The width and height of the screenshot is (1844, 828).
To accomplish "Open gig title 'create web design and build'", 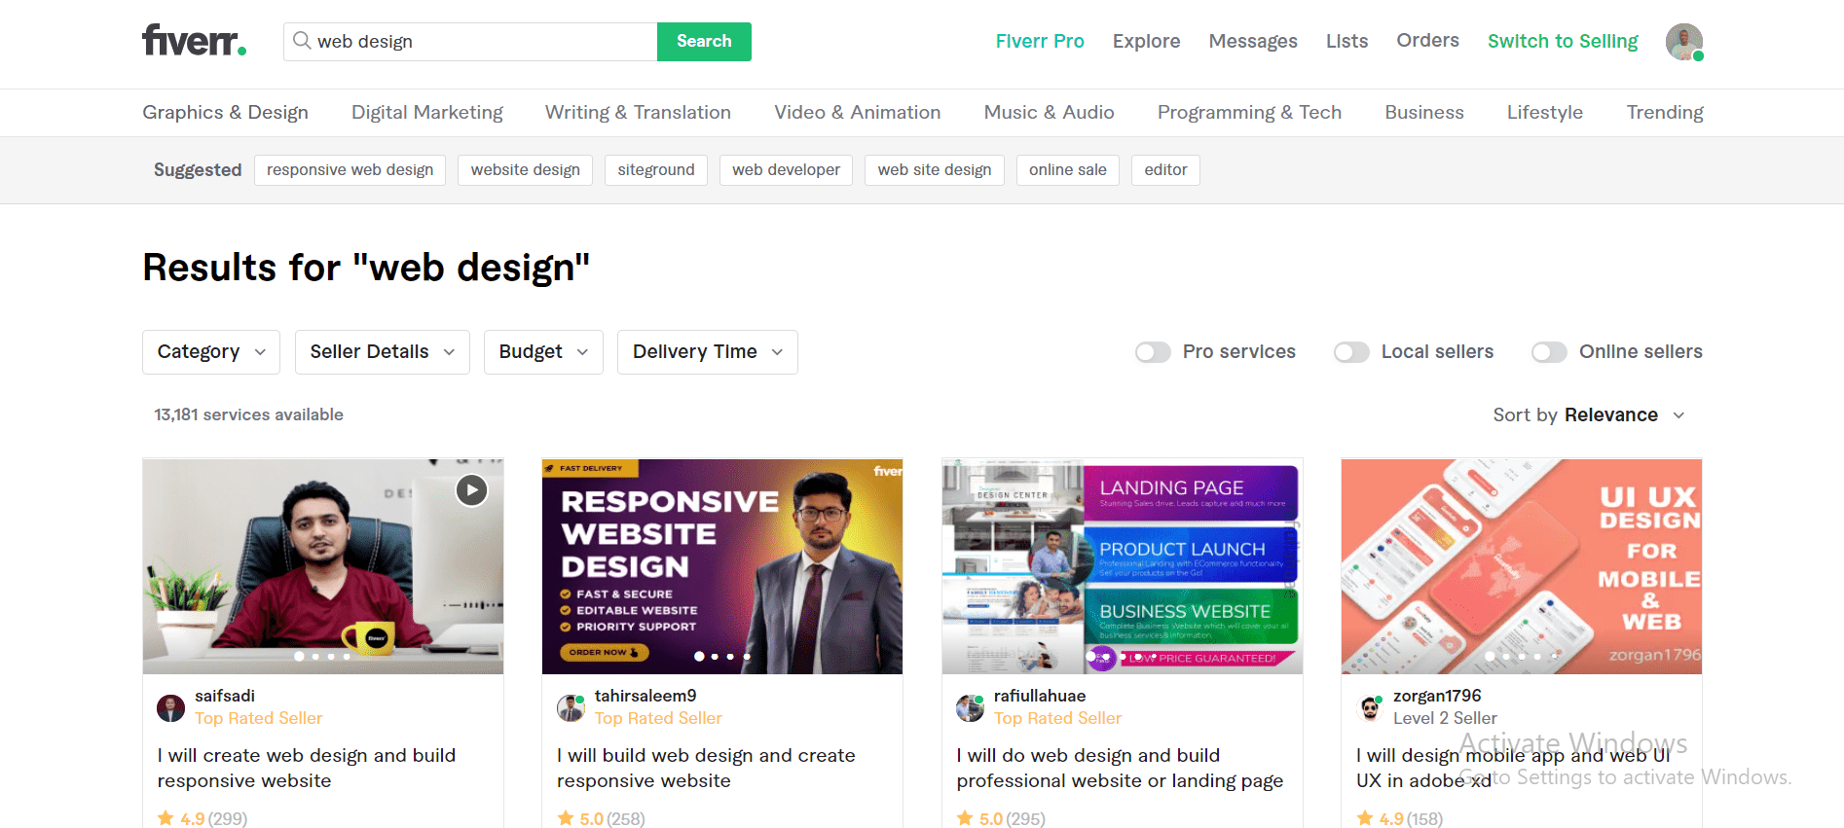I will coord(307,768).
